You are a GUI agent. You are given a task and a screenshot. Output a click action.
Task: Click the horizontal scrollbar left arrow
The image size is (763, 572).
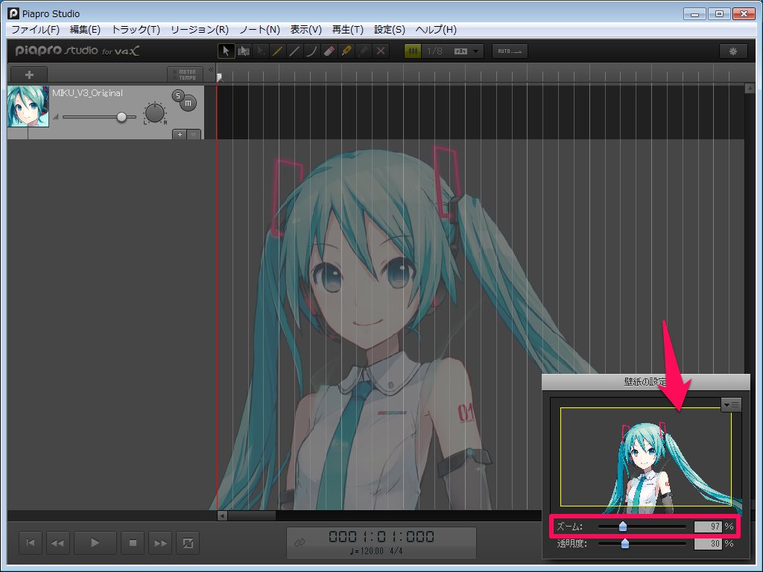pyautogui.click(x=222, y=515)
